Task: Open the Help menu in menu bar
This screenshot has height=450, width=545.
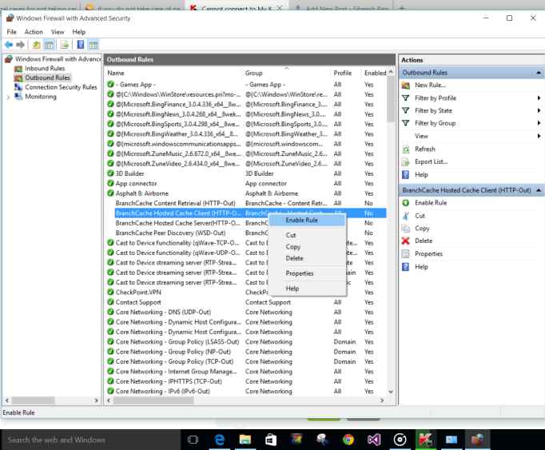Action: click(79, 32)
